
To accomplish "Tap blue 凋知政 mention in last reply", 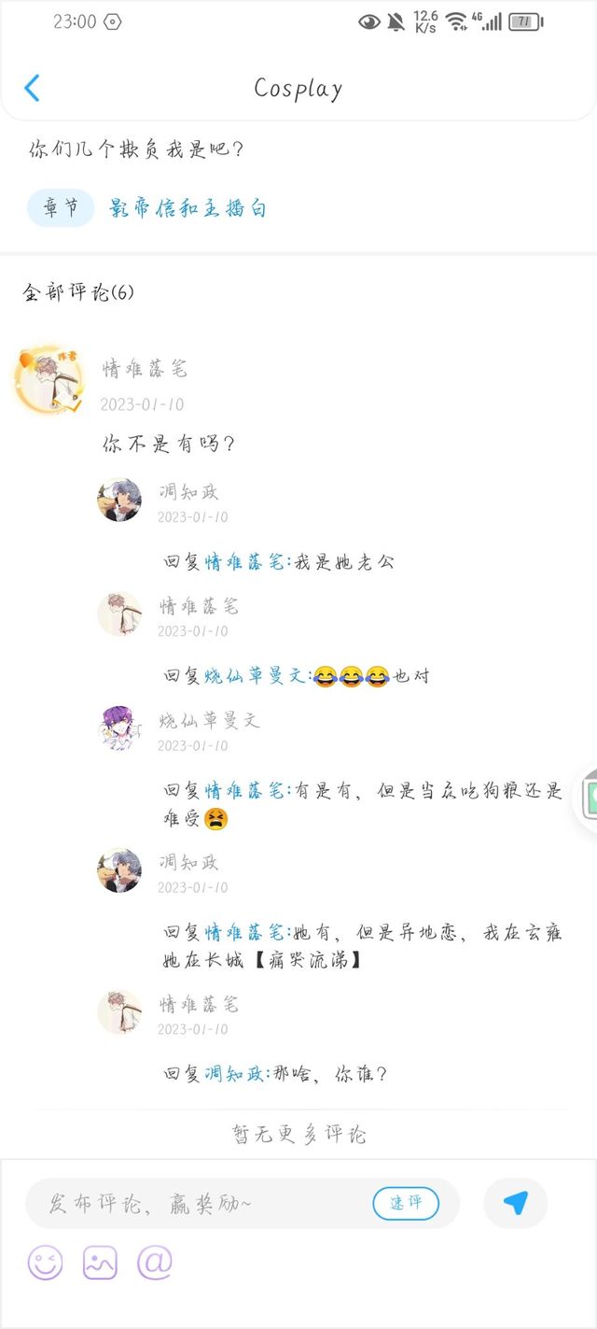I will click(x=236, y=1074).
